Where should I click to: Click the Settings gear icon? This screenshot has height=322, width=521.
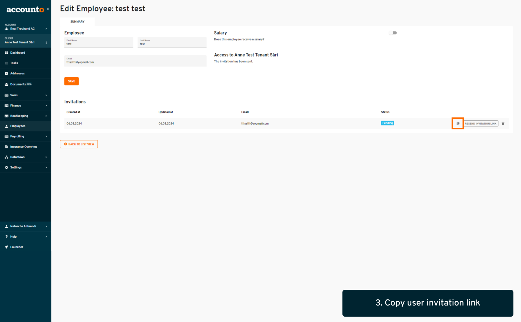7,167
